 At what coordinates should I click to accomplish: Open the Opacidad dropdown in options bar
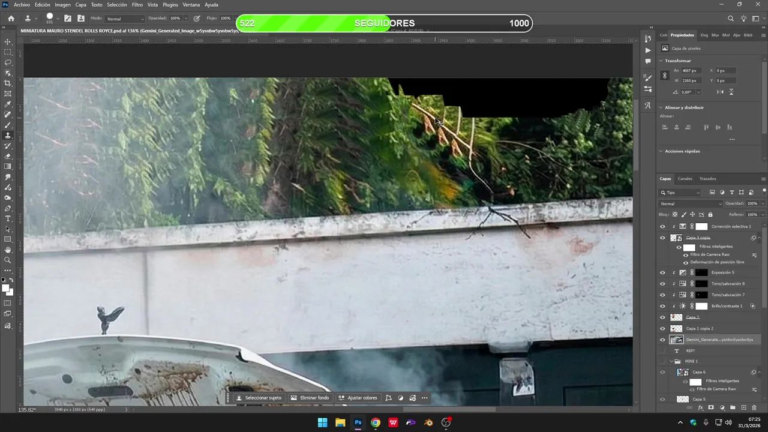click(185, 19)
